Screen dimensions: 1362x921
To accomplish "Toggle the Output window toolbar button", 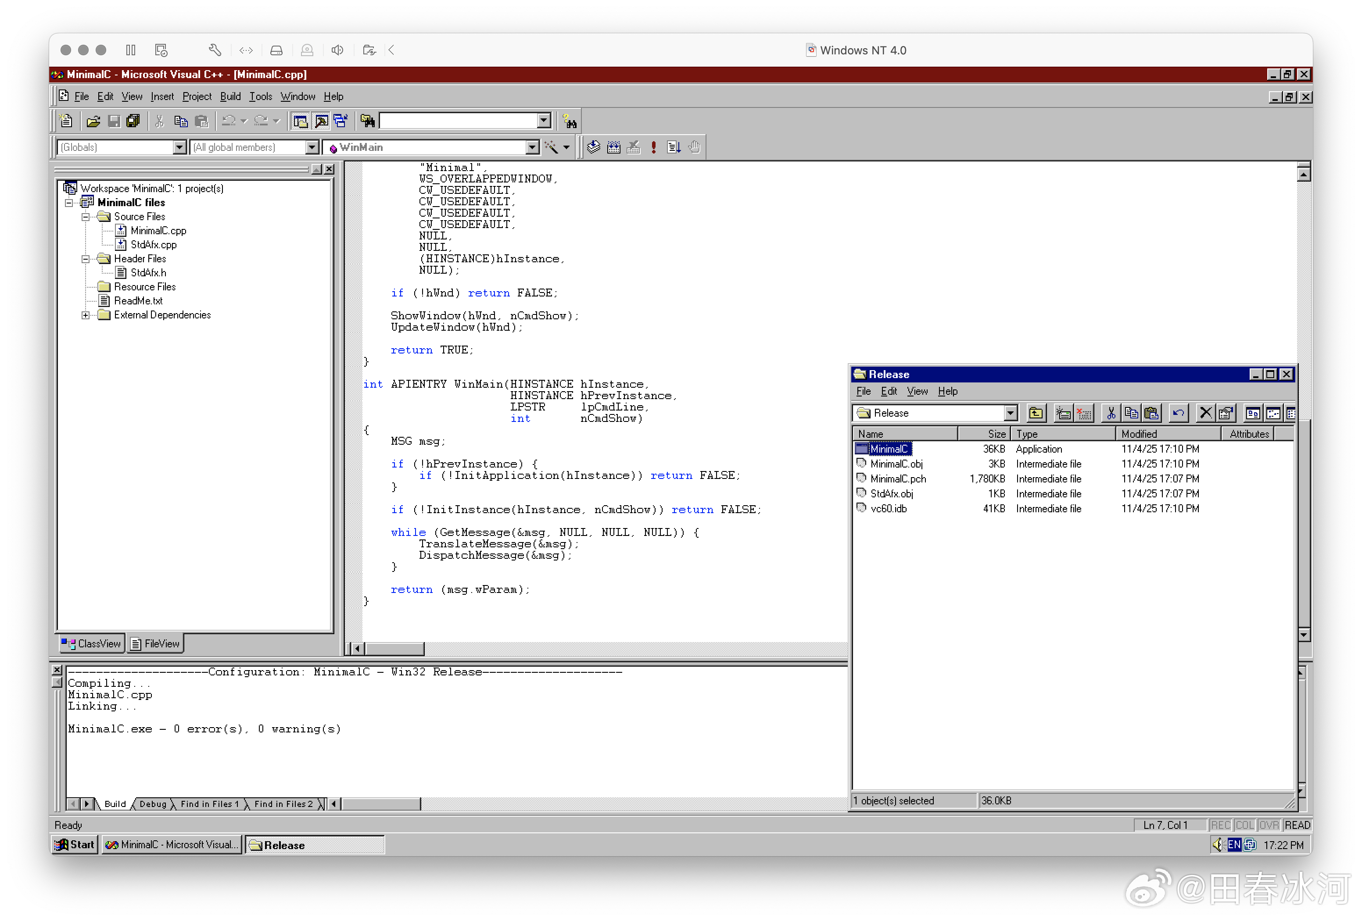I will click(x=321, y=121).
